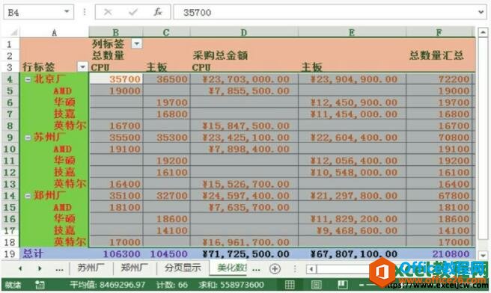
Task: Click AMD label in row 15
Action: pyautogui.click(x=63, y=207)
